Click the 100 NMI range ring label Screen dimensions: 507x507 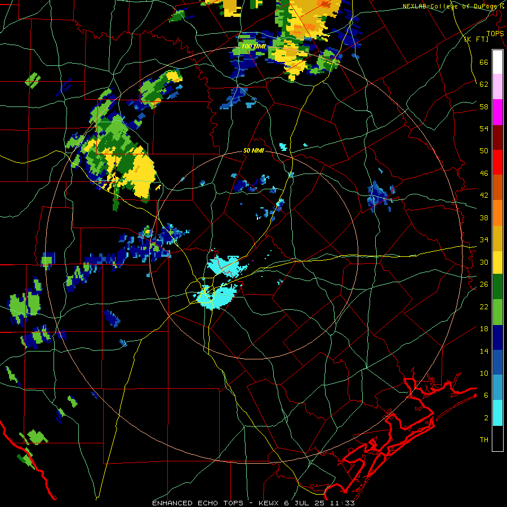(253, 46)
